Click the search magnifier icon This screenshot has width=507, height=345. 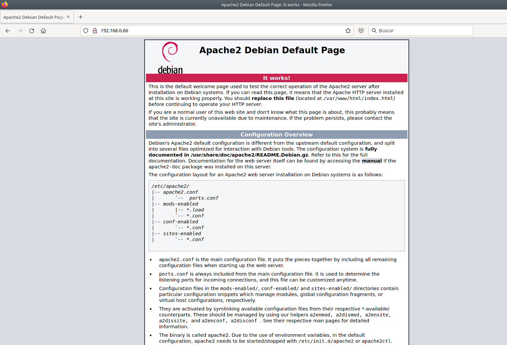(x=374, y=31)
